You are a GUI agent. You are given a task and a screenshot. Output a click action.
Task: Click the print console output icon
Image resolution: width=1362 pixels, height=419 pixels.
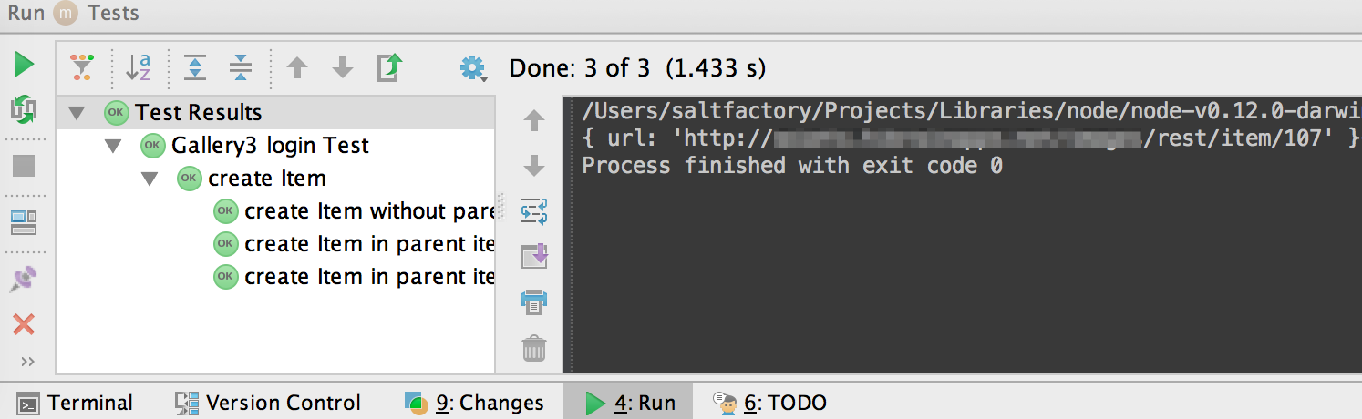[534, 301]
